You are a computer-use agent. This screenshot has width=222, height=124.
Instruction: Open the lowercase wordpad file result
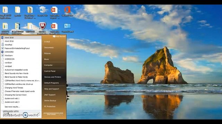(21, 66)
